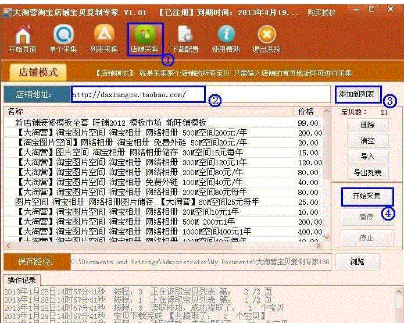Select the 操作记录 tab
The image size is (404, 323).
coord(22,280)
